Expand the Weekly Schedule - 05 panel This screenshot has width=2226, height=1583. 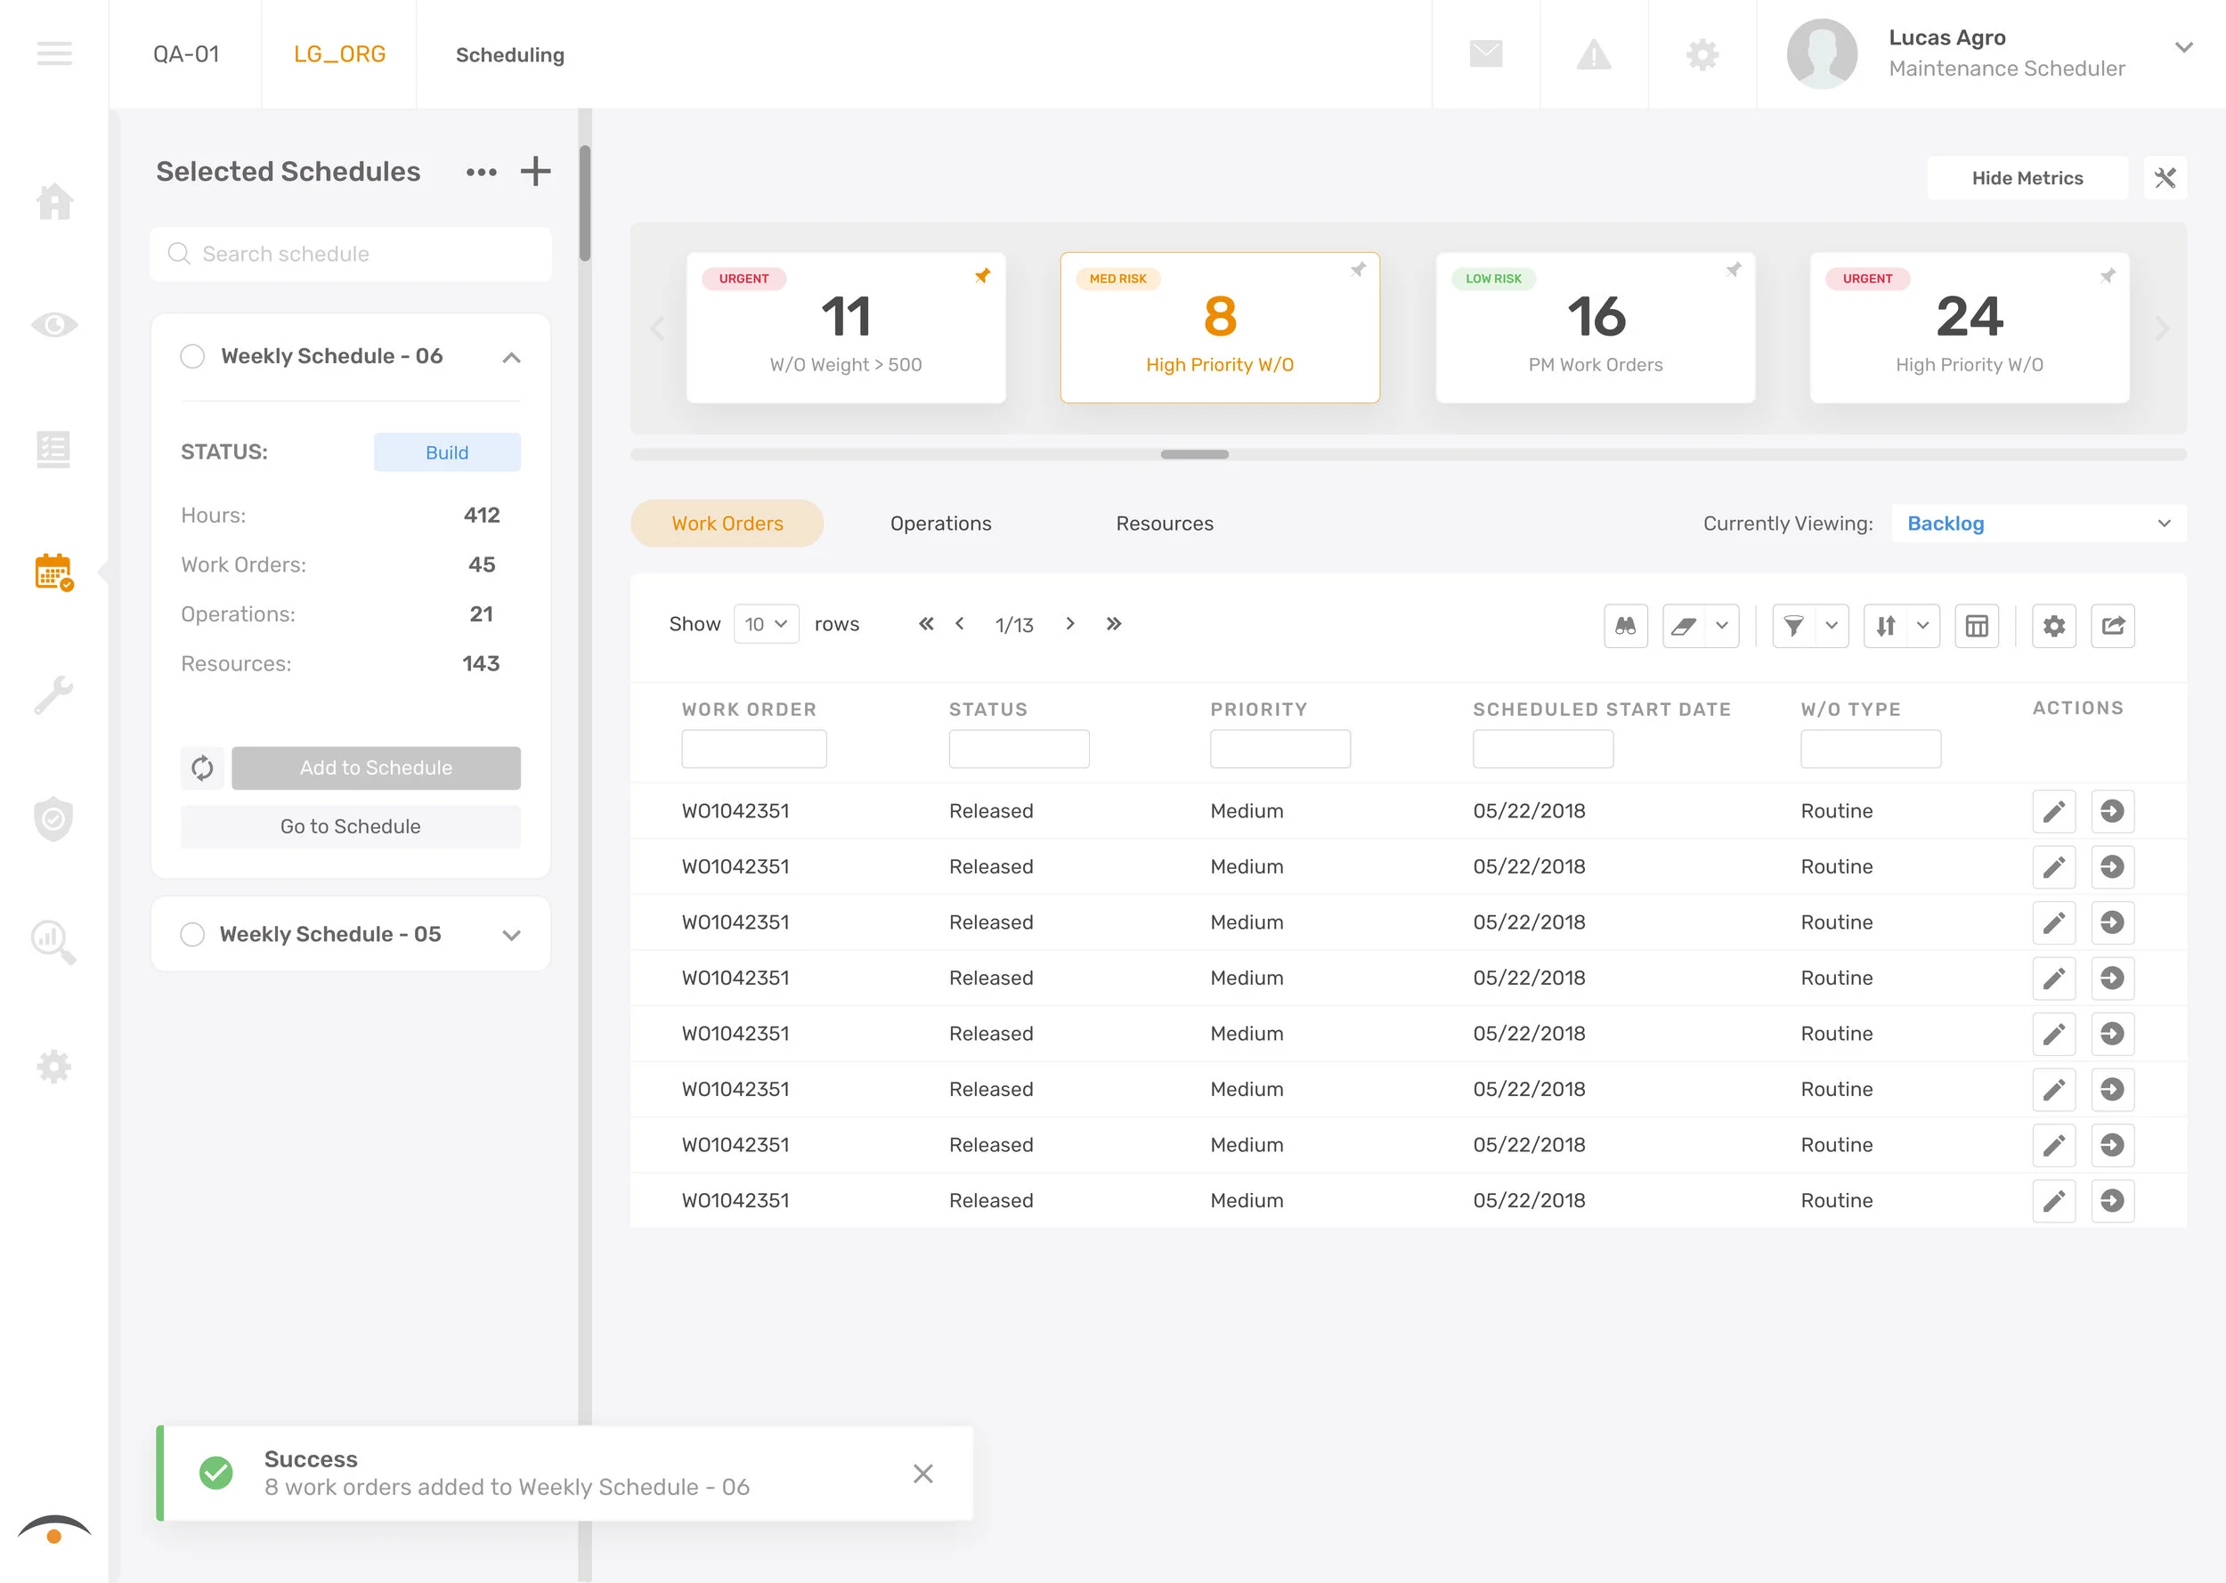tap(511, 935)
